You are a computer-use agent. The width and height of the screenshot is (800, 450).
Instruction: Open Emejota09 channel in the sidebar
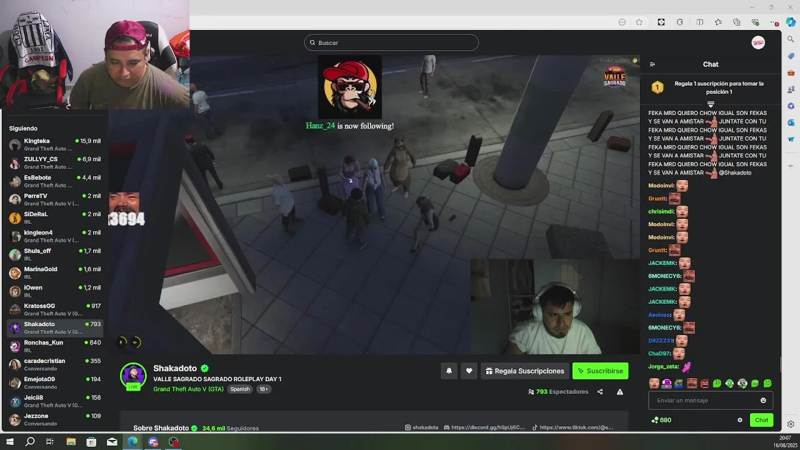(55, 382)
